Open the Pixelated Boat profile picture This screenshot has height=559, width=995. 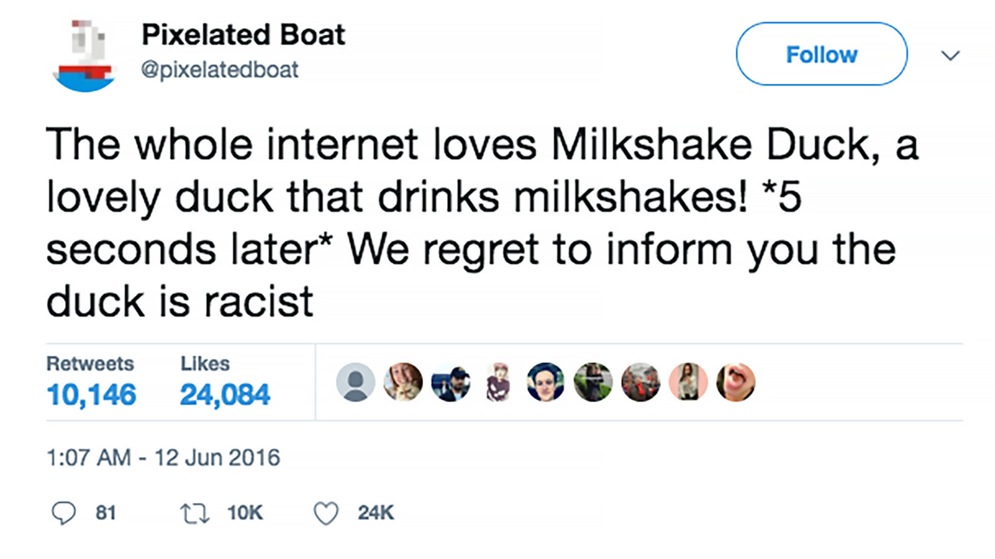(85, 56)
